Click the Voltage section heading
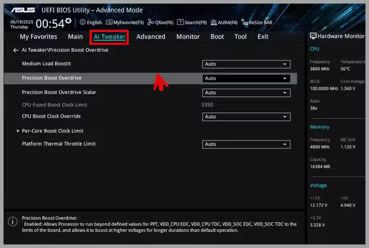Viewport: 369px width, 248px height. (318, 185)
